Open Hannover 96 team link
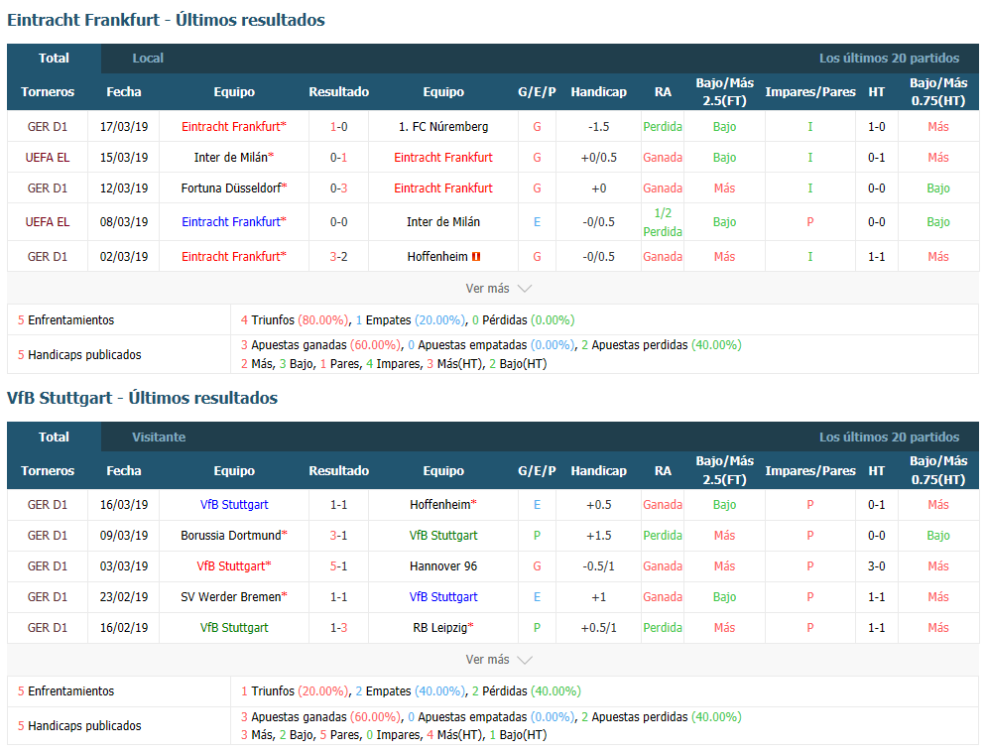The width and height of the screenshot is (985, 750). tap(442, 566)
